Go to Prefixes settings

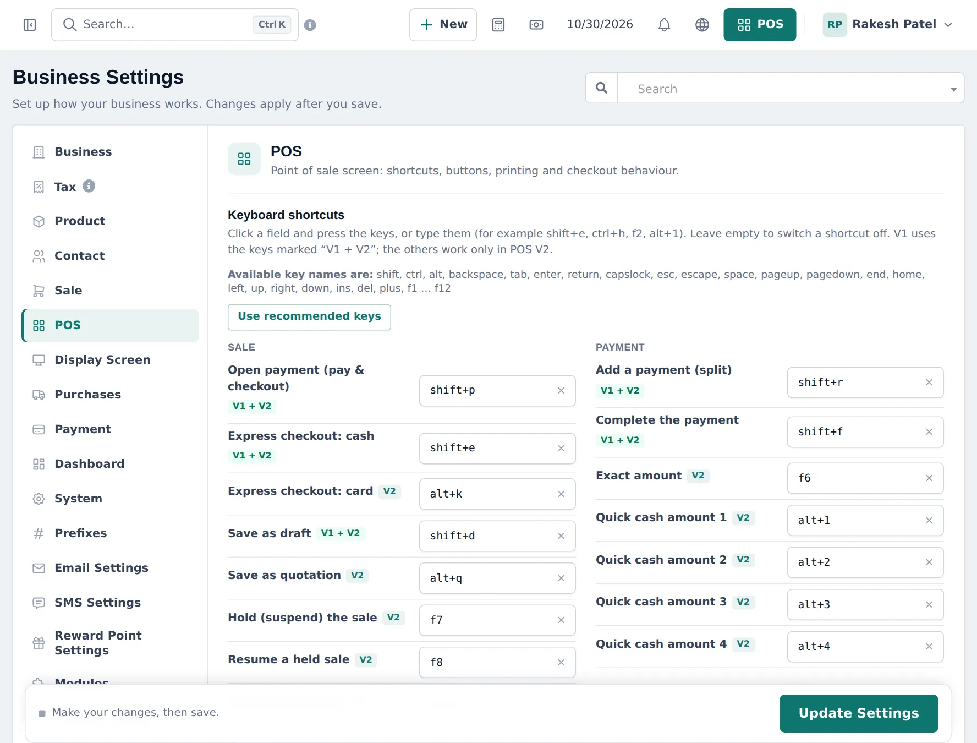tap(110, 533)
